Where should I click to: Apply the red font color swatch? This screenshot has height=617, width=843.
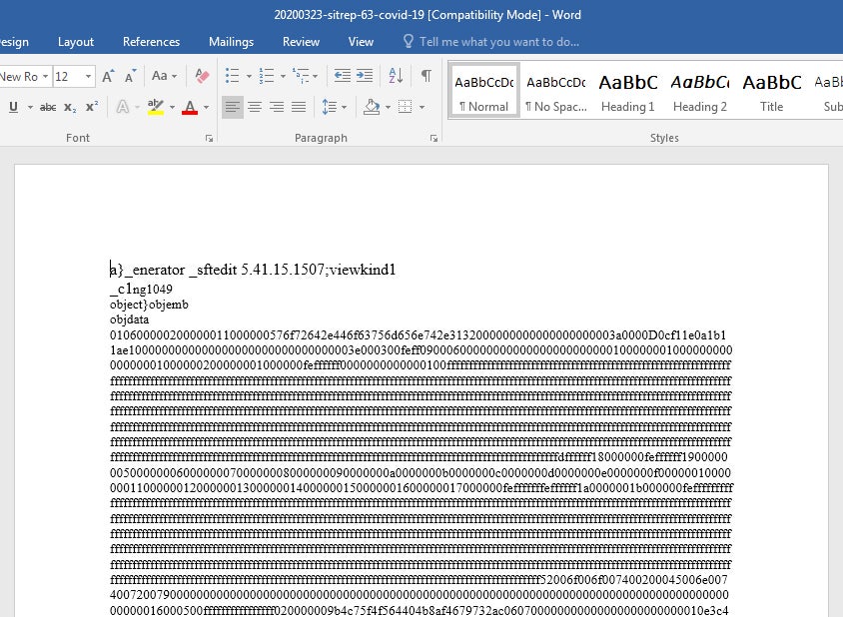(x=190, y=107)
